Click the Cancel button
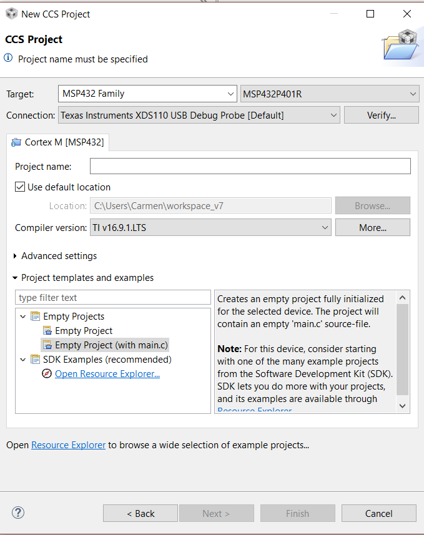This screenshot has height=535, width=424. click(378, 513)
